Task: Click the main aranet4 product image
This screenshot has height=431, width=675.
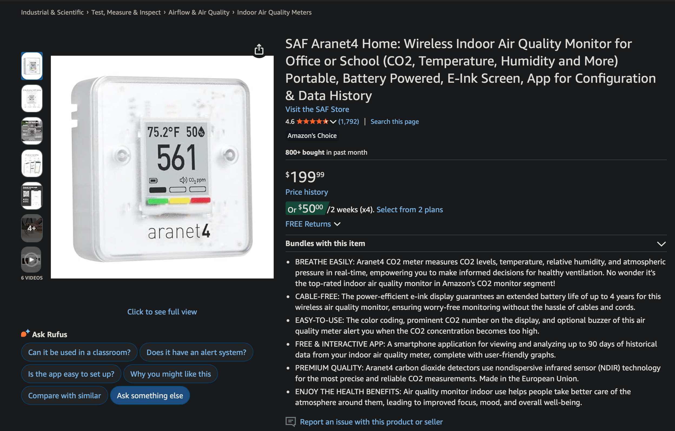Action: 162,167
